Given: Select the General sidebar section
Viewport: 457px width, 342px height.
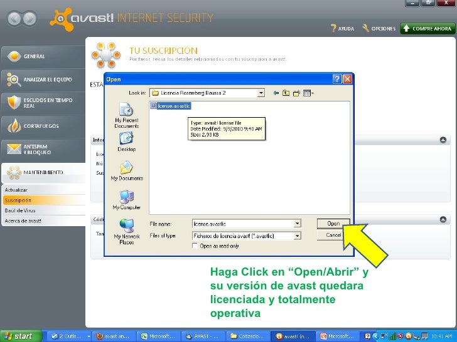Looking at the screenshot, I should click(43, 56).
